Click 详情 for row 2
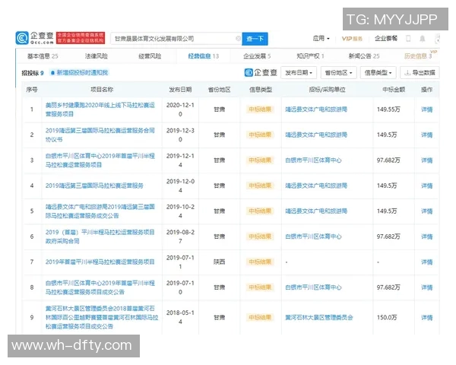The image size is (456, 365). (x=426, y=135)
